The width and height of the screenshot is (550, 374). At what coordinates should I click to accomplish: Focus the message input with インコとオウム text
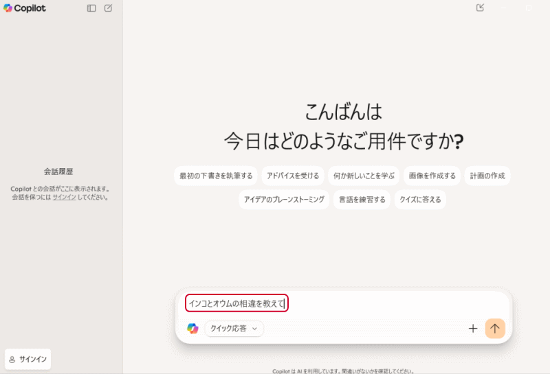[x=236, y=303]
